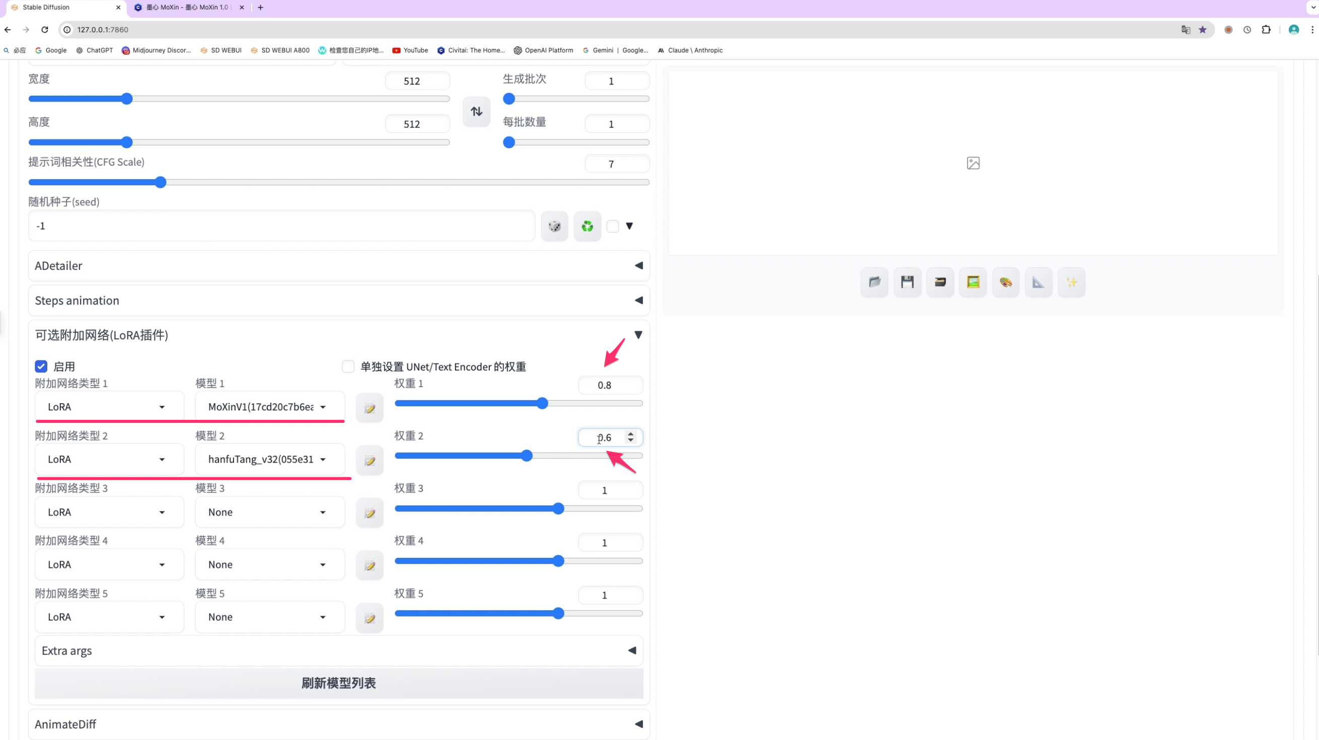Open the Civitai: The Home bookmark
This screenshot has height=740, width=1319.
pos(471,50)
